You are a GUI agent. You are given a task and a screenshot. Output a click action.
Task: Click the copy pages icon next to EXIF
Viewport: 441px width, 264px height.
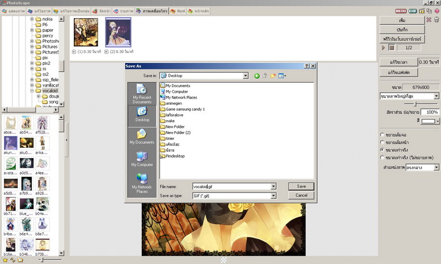429,11
